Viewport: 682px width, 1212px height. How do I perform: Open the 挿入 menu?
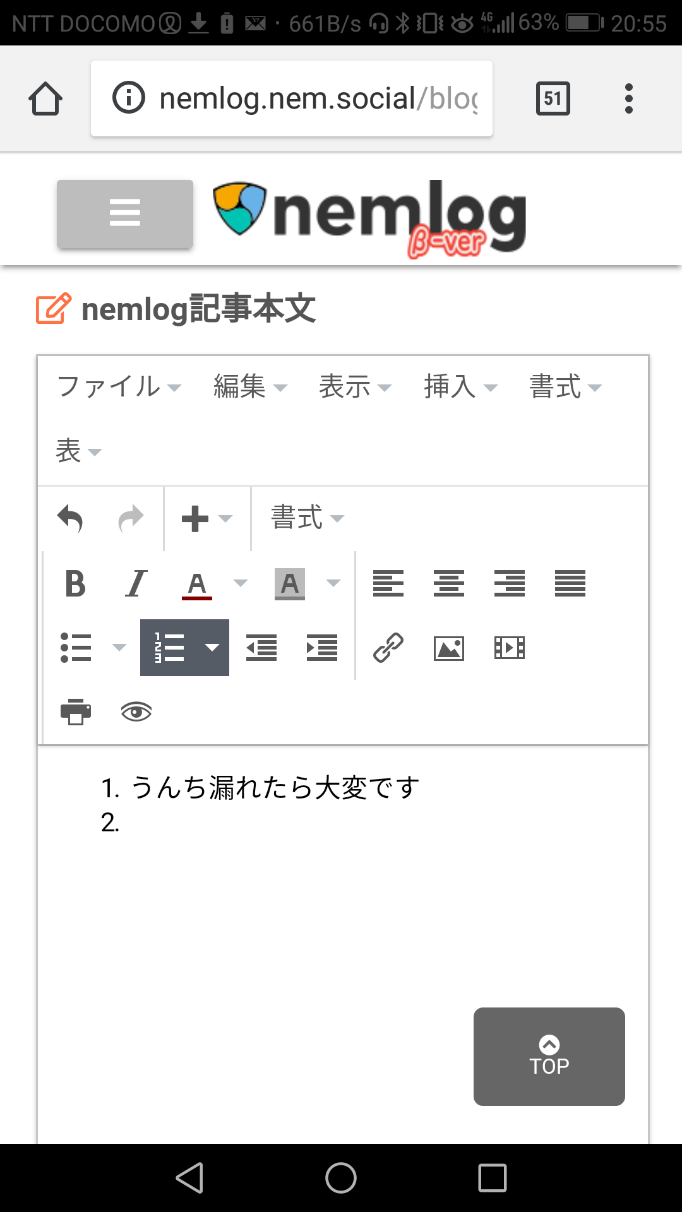(x=460, y=386)
